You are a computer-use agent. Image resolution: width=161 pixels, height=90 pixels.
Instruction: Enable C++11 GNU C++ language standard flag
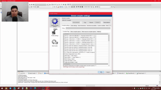96,39
